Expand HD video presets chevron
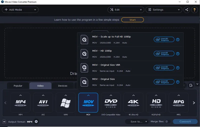 point(156,95)
